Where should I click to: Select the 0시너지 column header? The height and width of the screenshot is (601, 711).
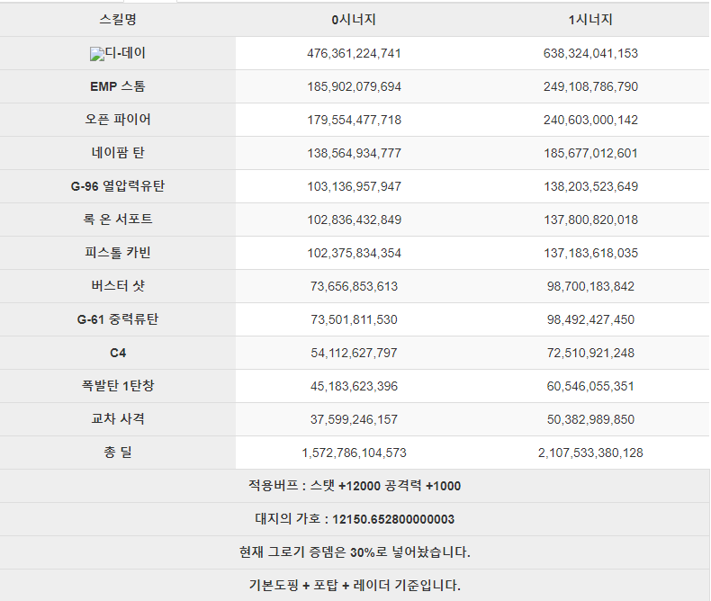(x=354, y=20)
